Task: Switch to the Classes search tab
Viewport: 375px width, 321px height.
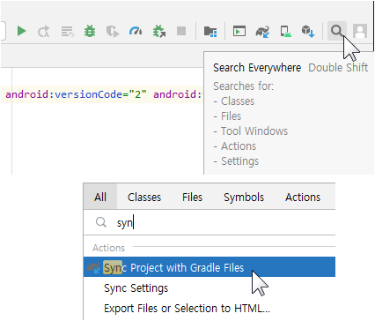Action: [x=144, y=197]
